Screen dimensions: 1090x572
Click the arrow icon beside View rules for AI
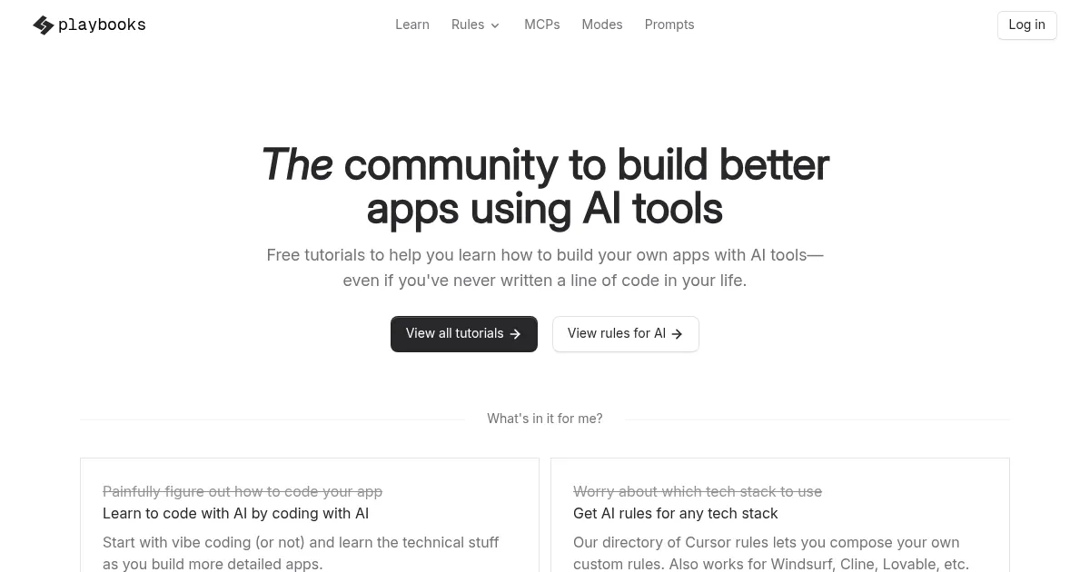point(677,334)
